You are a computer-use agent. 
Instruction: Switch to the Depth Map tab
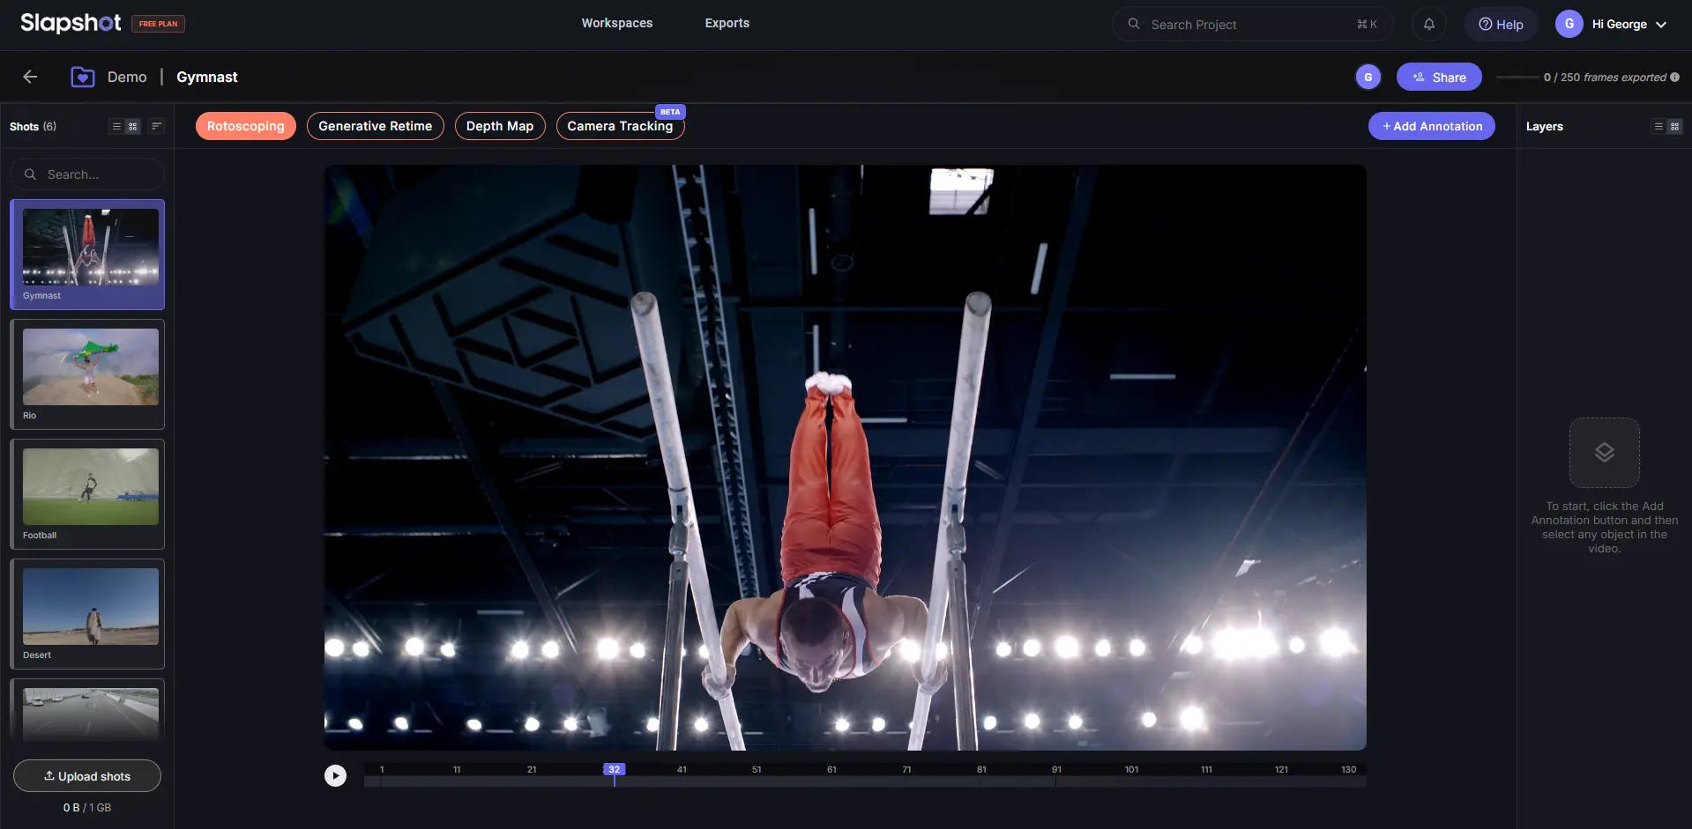pyautogui.click(x=499, y=126)
